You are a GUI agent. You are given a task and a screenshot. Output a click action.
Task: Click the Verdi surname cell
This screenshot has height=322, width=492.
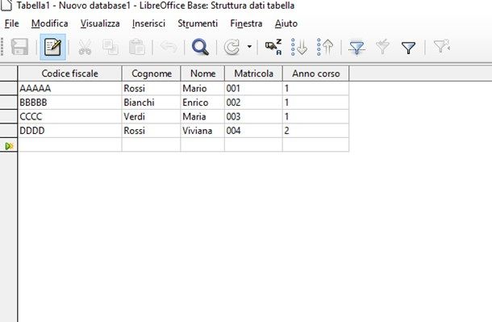pyautogui.click(x=152, y=116)
